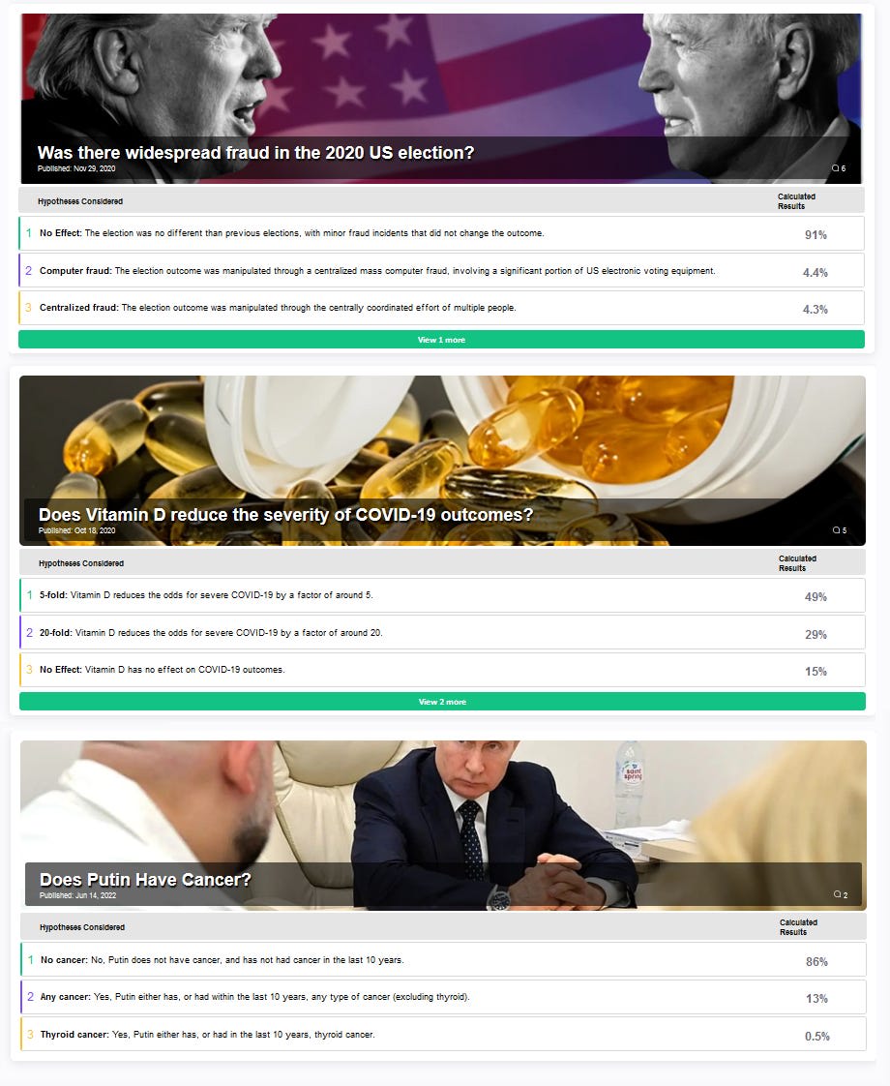Open comments icon on Vitamin D article

pos(840,530)
